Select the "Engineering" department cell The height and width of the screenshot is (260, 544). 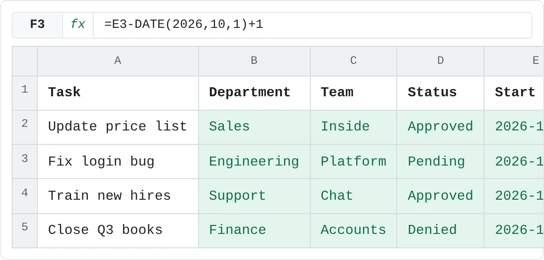[x=254, y=161]
